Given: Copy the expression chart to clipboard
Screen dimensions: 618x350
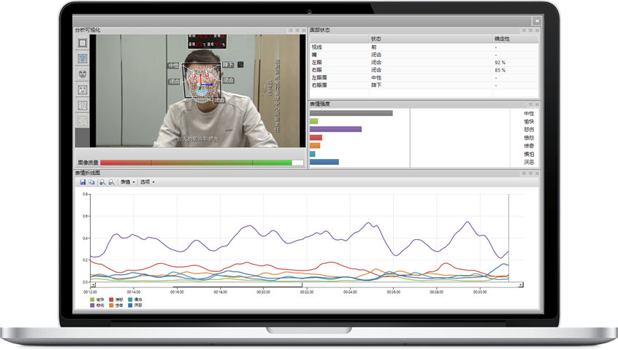Looking at the screenshot, I should pyautogui.click(x=92, y=182).
